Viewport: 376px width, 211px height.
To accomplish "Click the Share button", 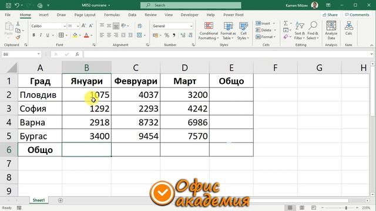I will tap(330, 15).
